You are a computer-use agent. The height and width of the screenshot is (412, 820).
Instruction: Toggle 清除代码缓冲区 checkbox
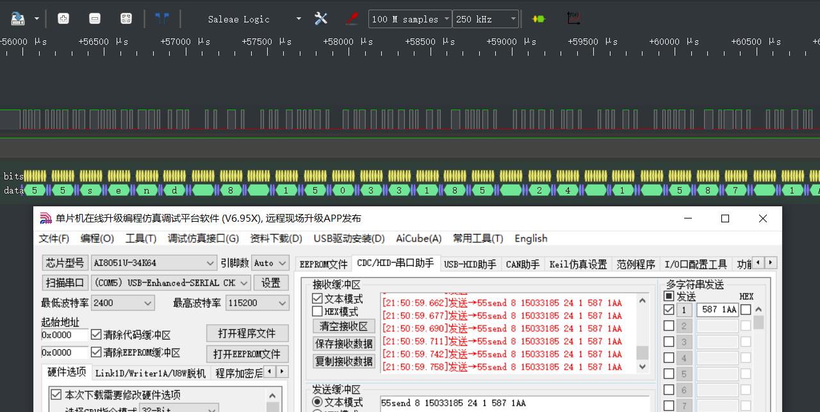[x=96, y=334]
